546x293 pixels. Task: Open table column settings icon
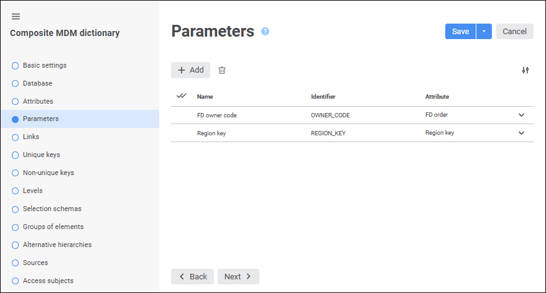click(x=525, y=70)
